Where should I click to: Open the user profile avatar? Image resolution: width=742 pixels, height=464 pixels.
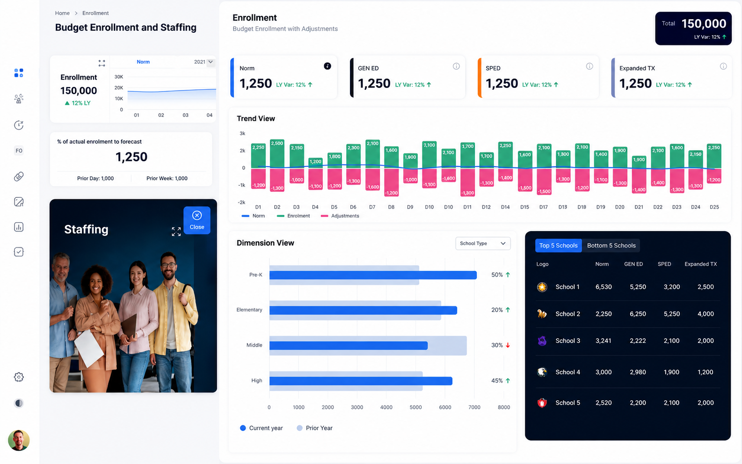click(x=19, y=440)
